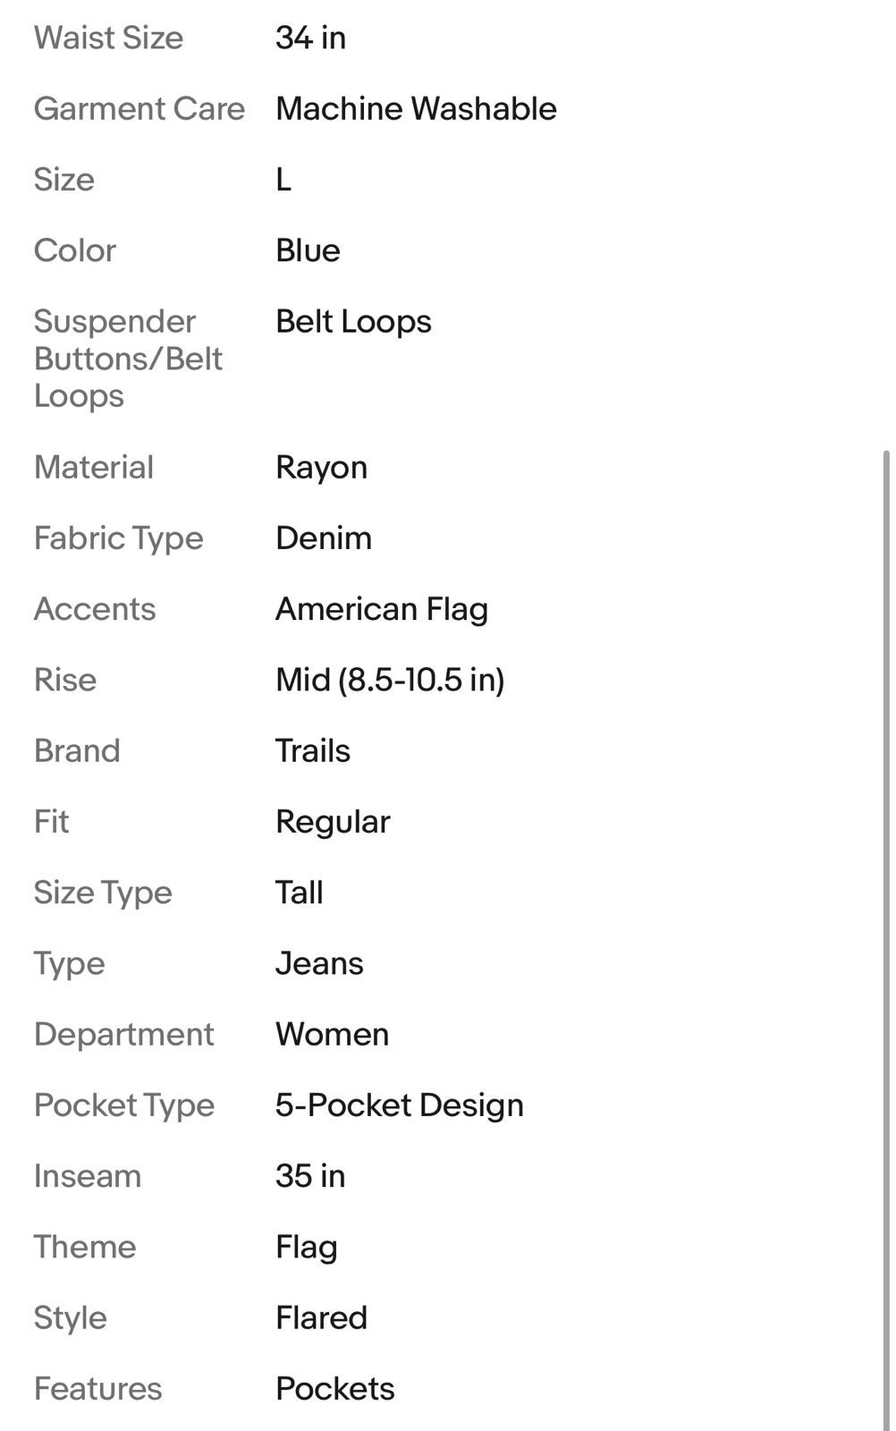Image resolution: width=896 pixels, height=1431 pixels.
Task: Tap the 'Suspender Buttons/Belt Loops' label
Action: click(128, 359)
